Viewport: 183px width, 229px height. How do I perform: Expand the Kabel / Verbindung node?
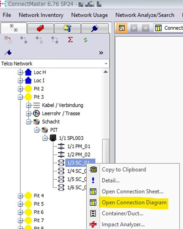29,105
